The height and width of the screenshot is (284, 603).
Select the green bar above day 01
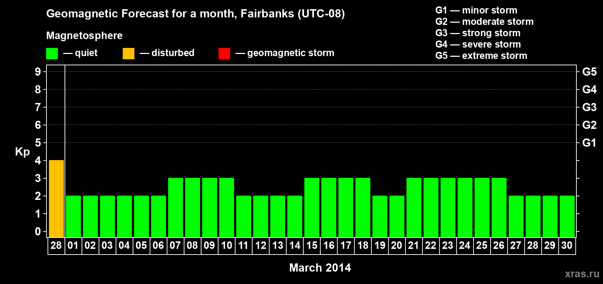[x=73, y=216]
